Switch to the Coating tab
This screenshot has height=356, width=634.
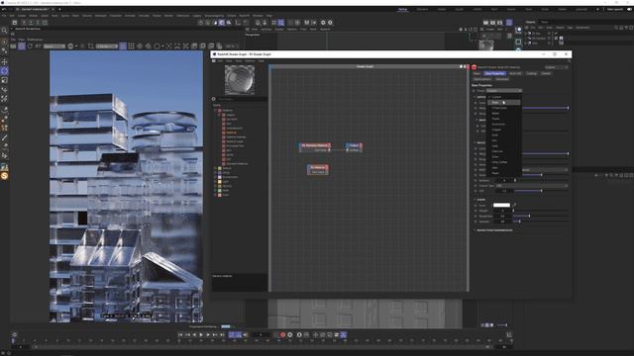click(x=531, y=73)
